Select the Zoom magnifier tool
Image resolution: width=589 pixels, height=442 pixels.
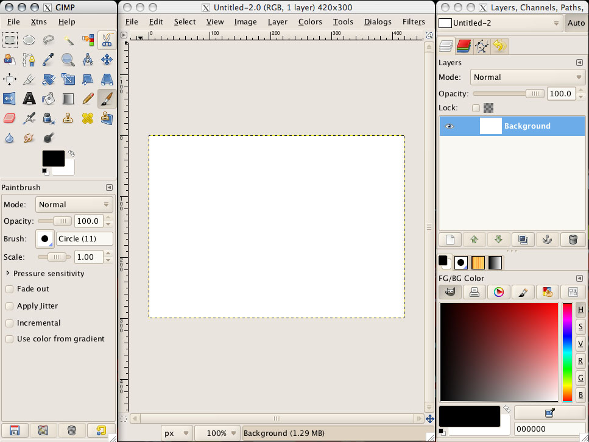68,60
